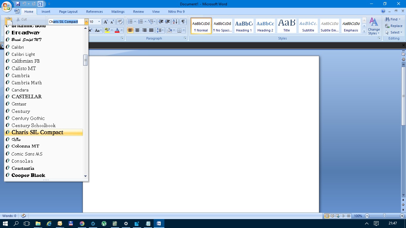Open the Mailings tab
The height and width of the screenshot is (228, 406).
[x=118, y=12]
